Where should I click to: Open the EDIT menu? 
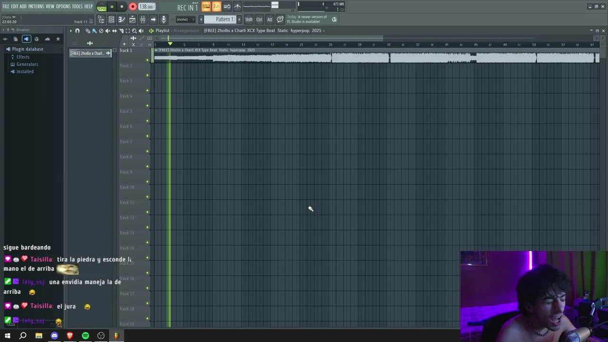pos(14,6)
